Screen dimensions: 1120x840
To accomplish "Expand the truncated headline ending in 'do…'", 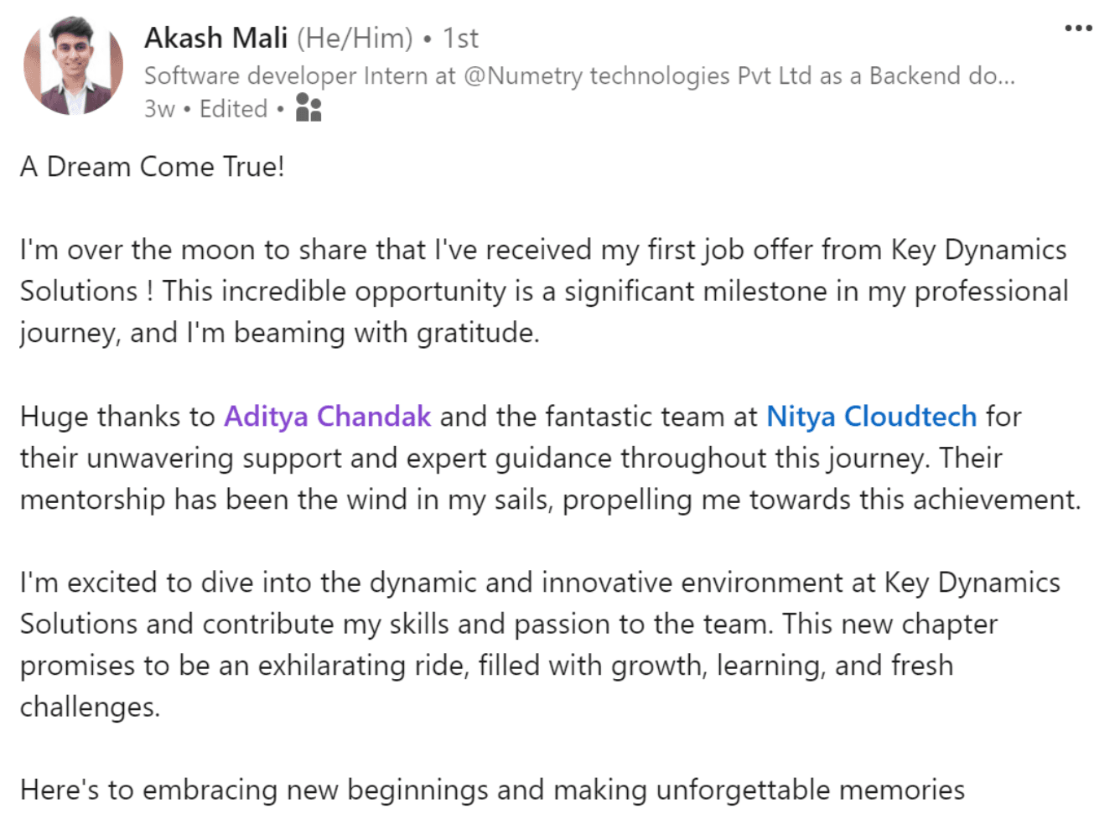I will pos(1002,75).
